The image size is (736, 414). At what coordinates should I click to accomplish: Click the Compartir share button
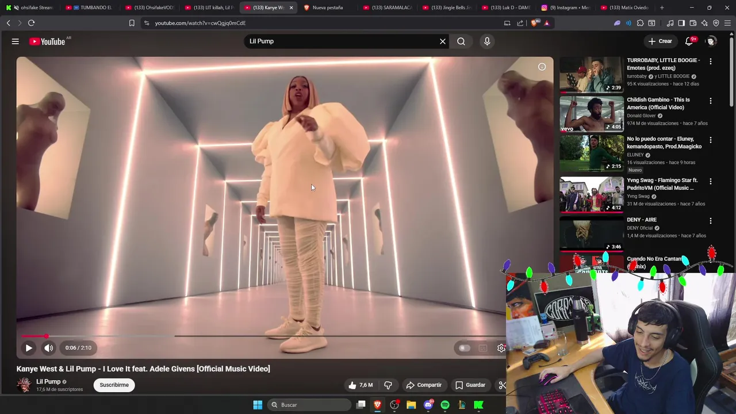point(424,385)
